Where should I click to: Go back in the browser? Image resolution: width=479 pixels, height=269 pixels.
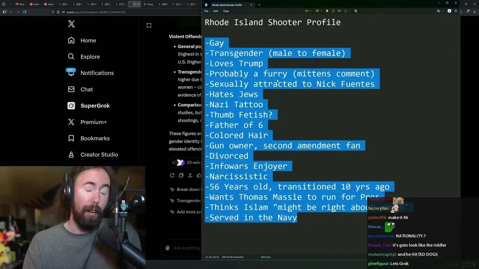click(x=11, y=12)
